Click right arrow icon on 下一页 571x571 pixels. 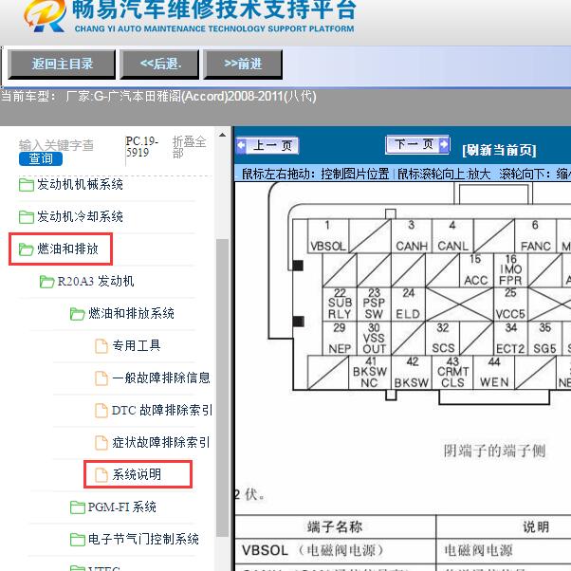[x=444, y=144]
